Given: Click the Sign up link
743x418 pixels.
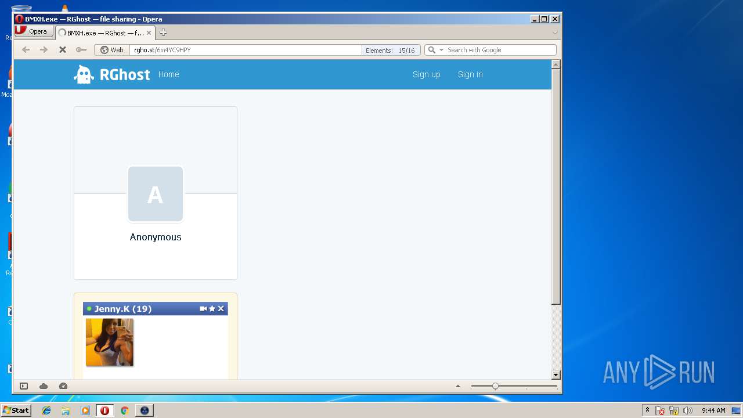Looking at the screenshot, I should pos(427,74).
